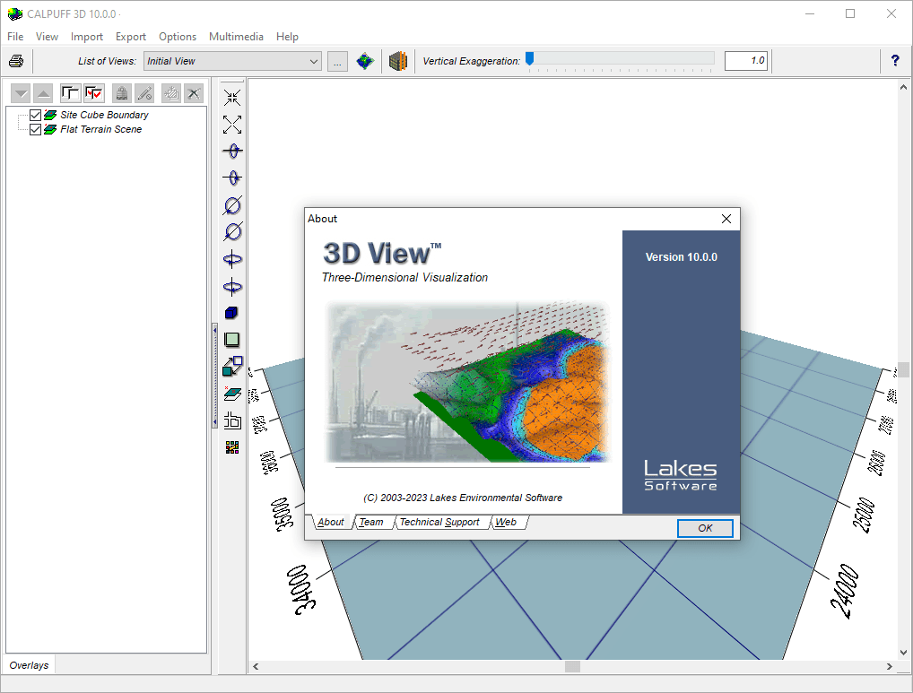Screen dimensions: 913x693
Task: Uncheck Site Cube Boundary overlay
Action: click(36, 116)
